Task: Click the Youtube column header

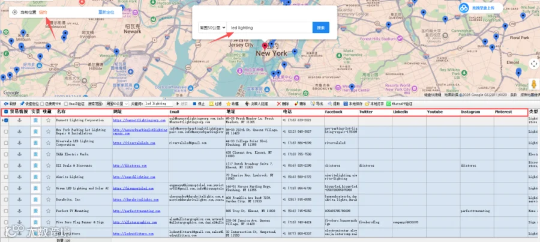Action: [x=436, y=112]
